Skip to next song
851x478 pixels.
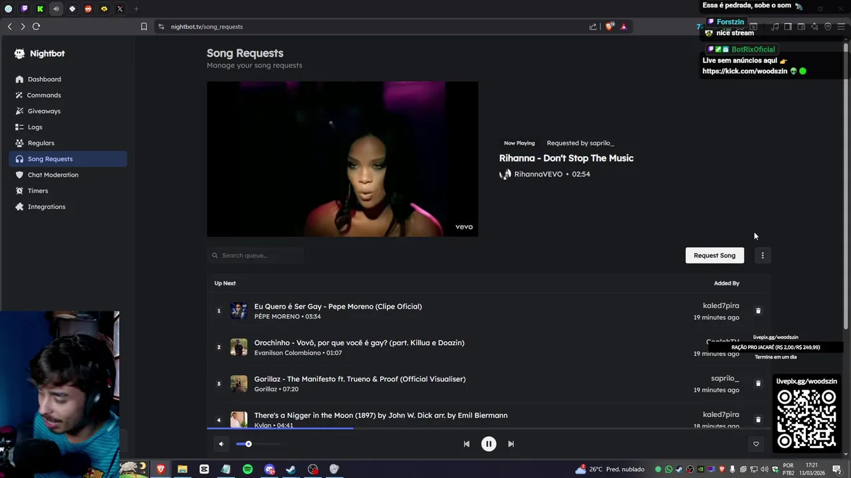pos(511,444)
